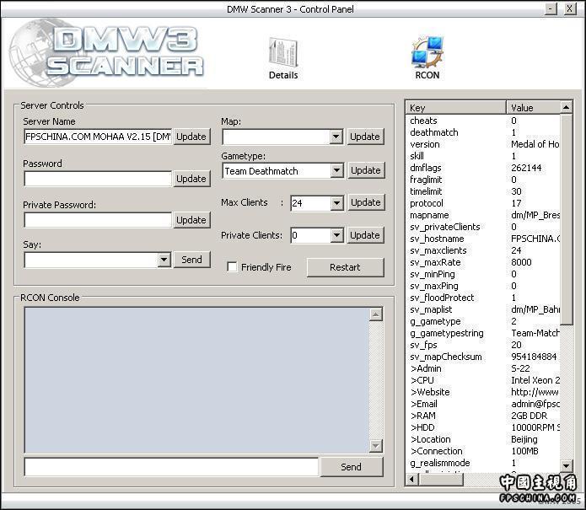This screenshot has width=586, height=510.
Task: Click the DMW3 Scanner globe logo
Action: [106, 52]
